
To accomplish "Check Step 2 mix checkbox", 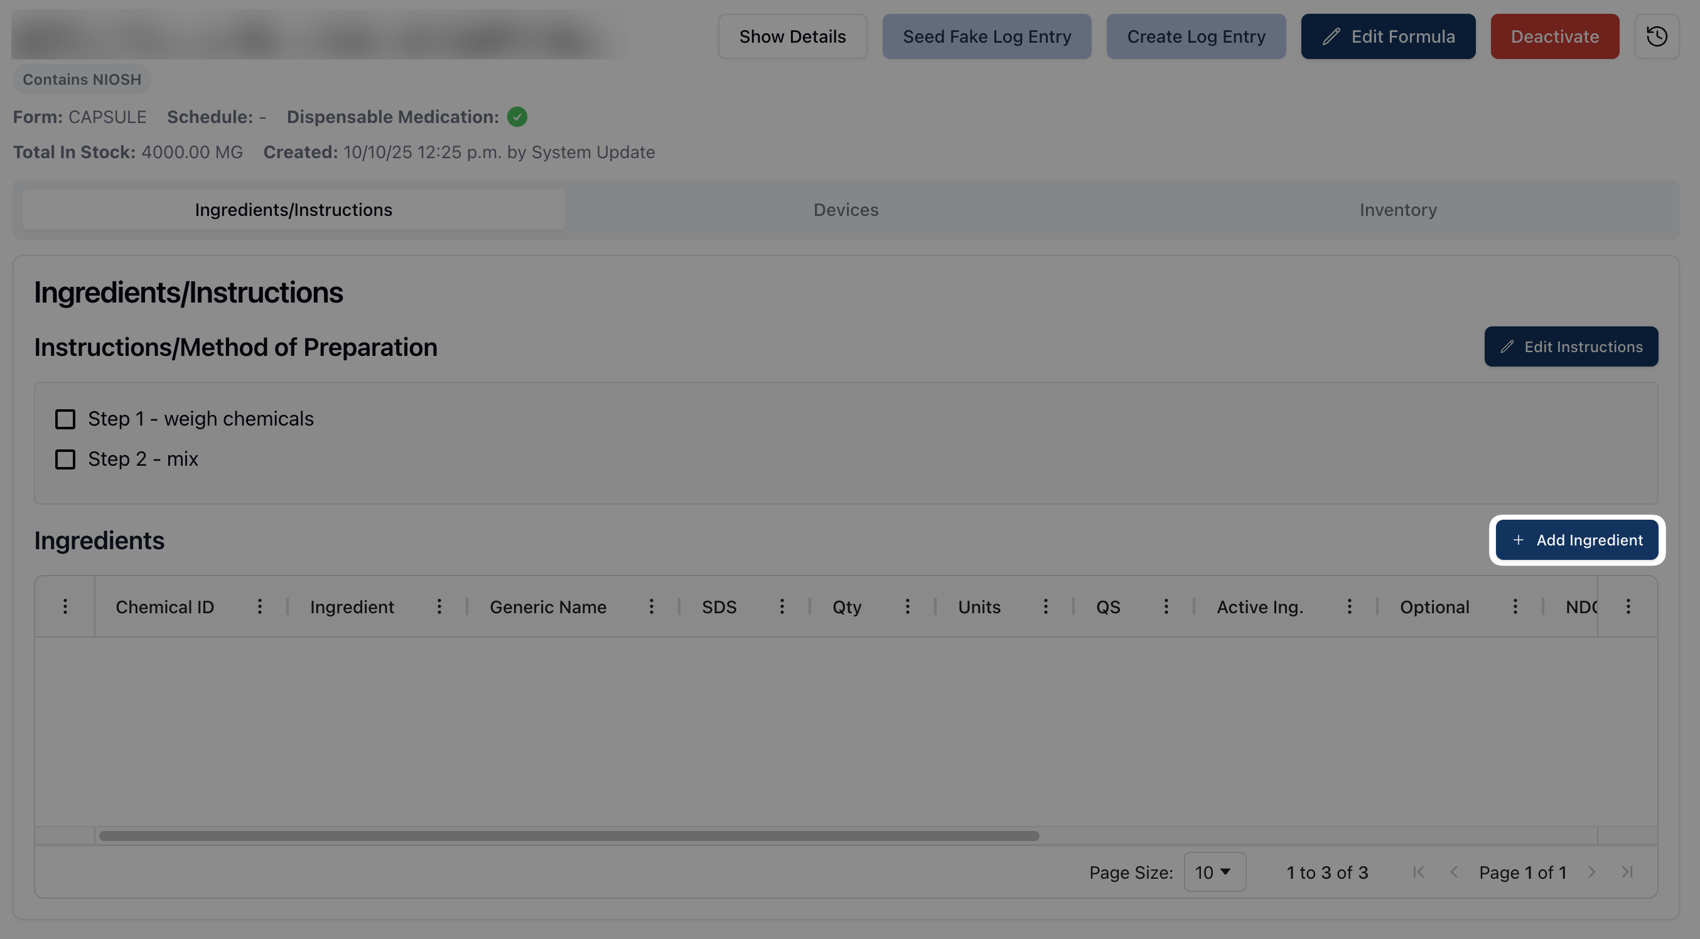I will [65, 459].
